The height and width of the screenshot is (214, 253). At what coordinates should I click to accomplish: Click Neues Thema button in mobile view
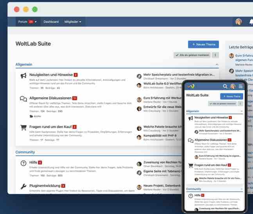tap(231, 96)
